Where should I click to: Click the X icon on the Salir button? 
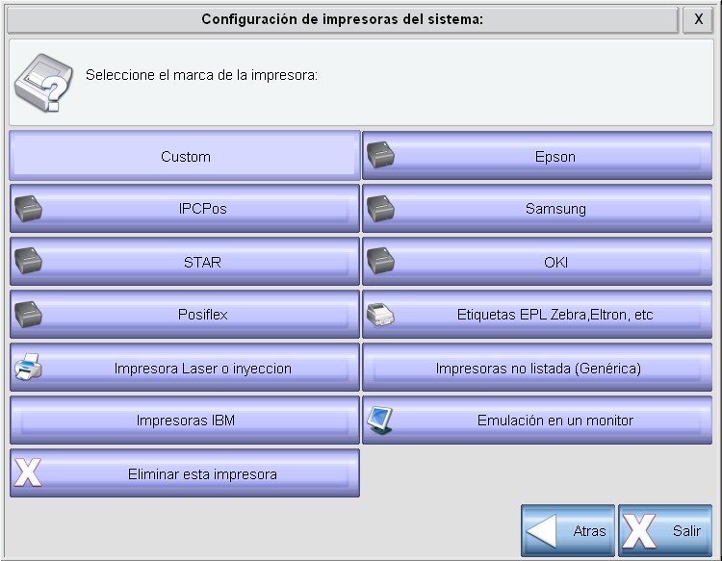coord(638,531)
